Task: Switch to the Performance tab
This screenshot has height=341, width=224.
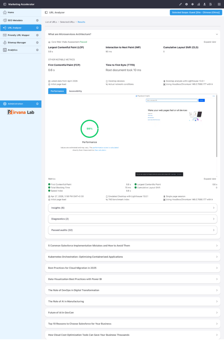Action: coord(57,91)
